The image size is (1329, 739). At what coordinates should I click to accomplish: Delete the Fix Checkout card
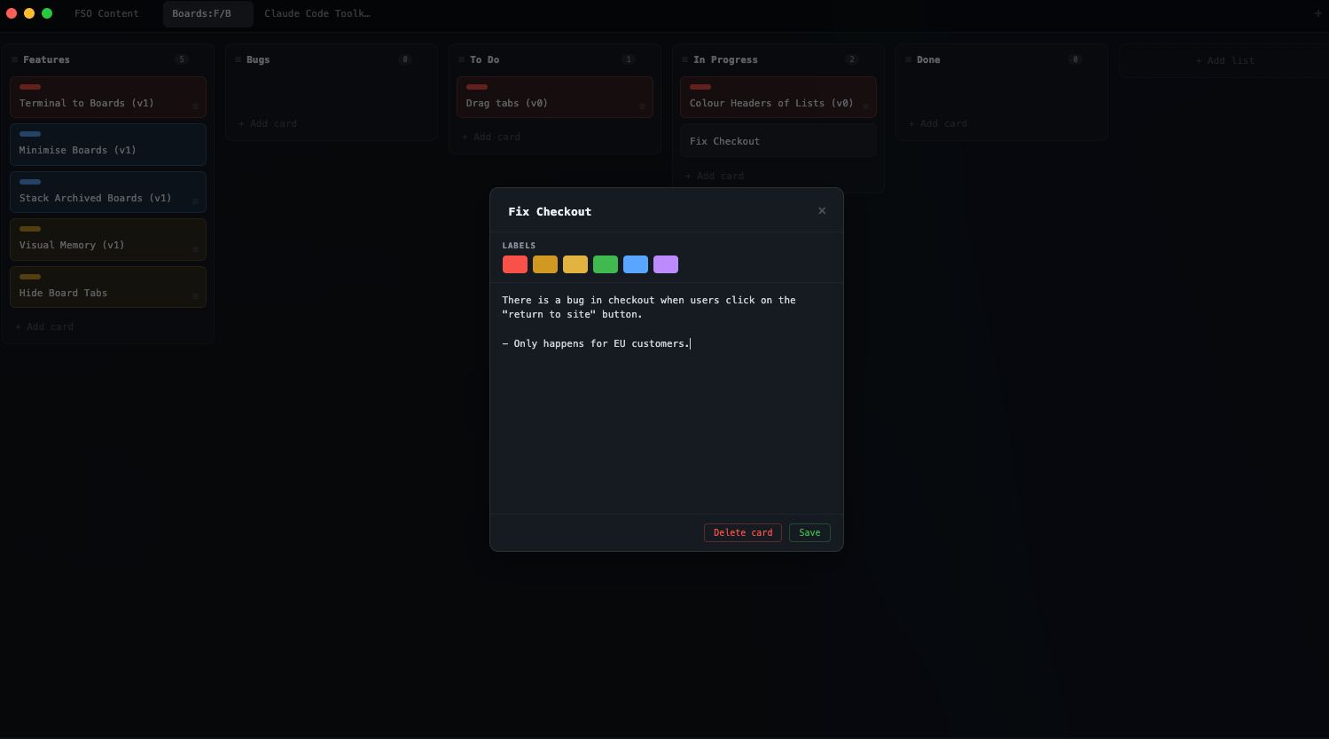point(742,532)
